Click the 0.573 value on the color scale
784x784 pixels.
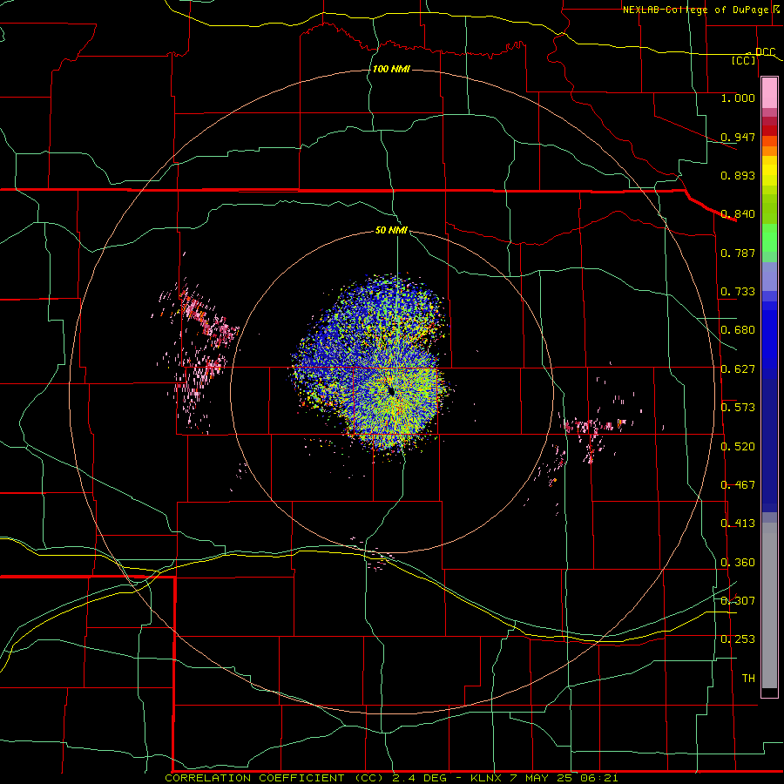(x=738, y=408)
